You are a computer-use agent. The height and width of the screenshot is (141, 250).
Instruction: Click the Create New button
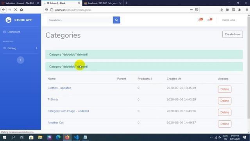point(232,34)
